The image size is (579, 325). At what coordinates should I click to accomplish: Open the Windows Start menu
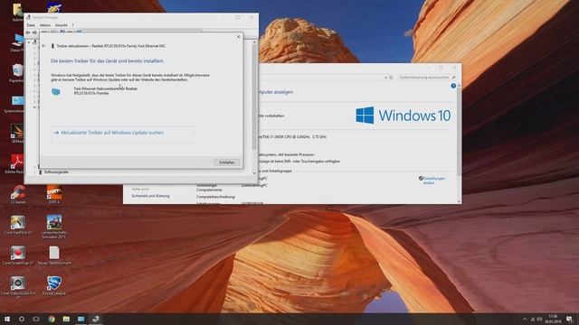point(7,319)
